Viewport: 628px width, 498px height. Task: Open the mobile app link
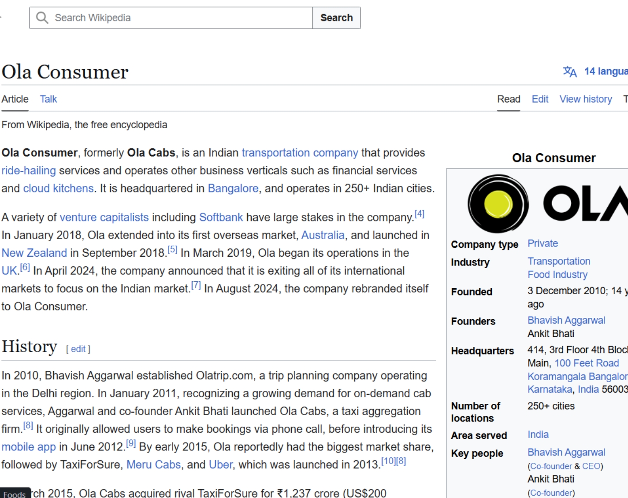29,447
